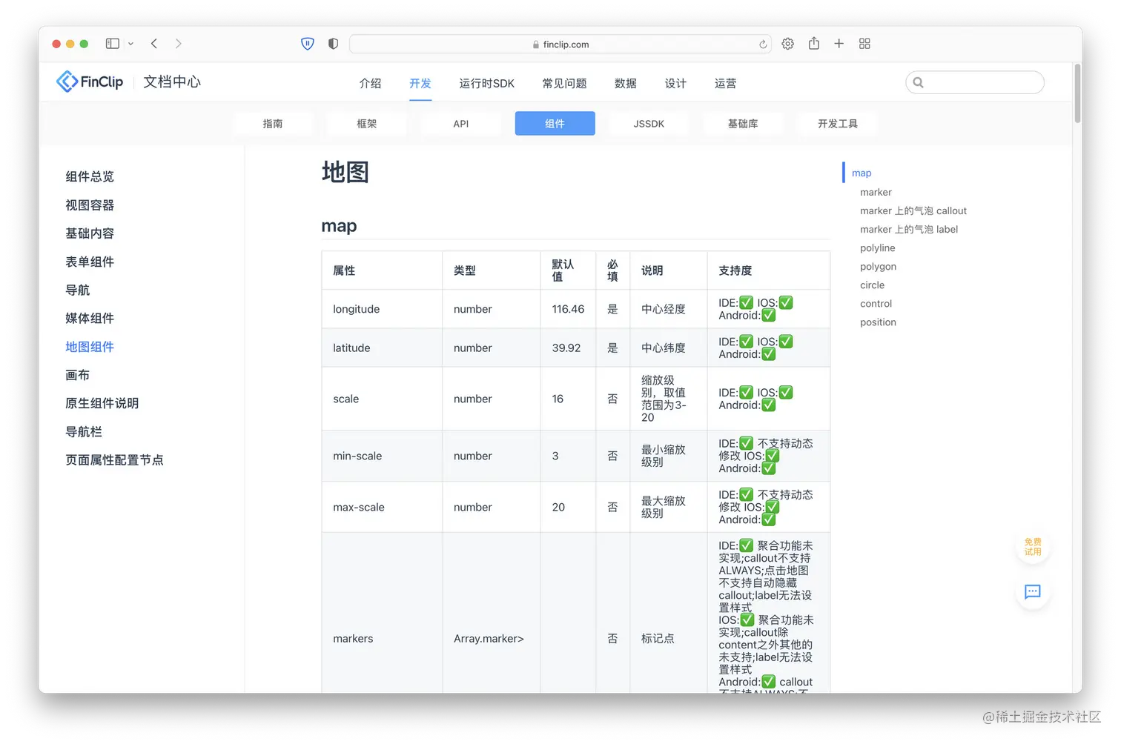Open 导航栏 in the left sidebar
The width and height of the screenshot is (1121, 744).
(84, 431)
